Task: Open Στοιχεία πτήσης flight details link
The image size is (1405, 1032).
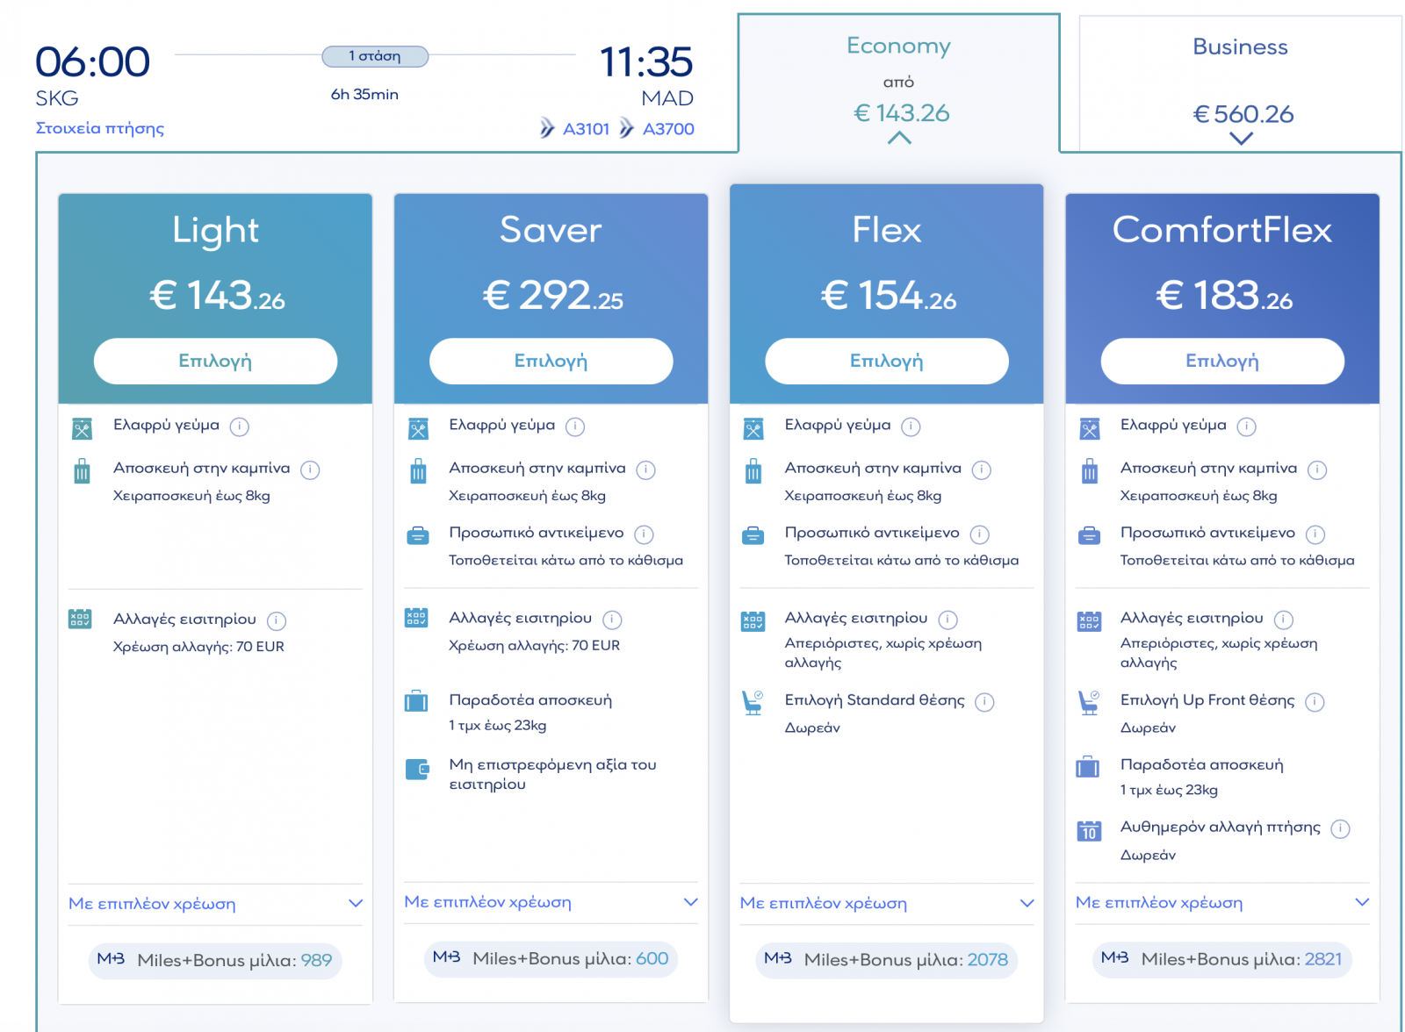Action: 99,128
